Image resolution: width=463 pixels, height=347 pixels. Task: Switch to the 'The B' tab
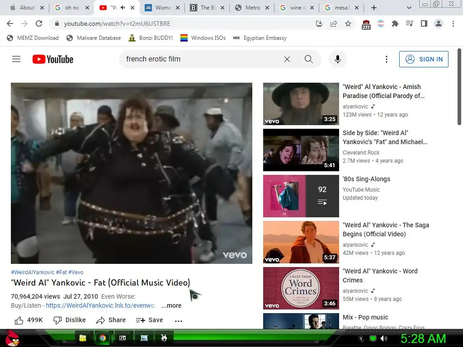(x=208, y=8)
